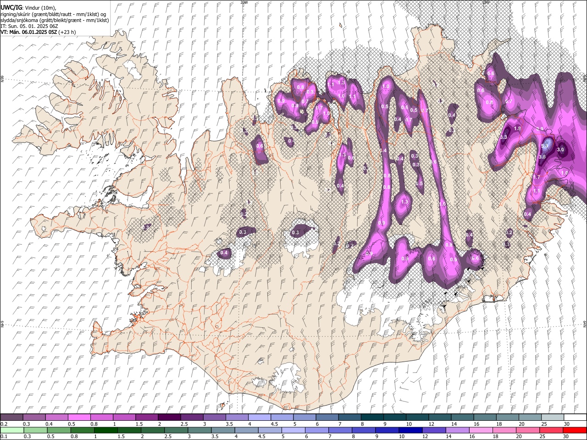Screen dimensions: 587x440
Task: Click the "20W" longitude label
Action: 244,2
